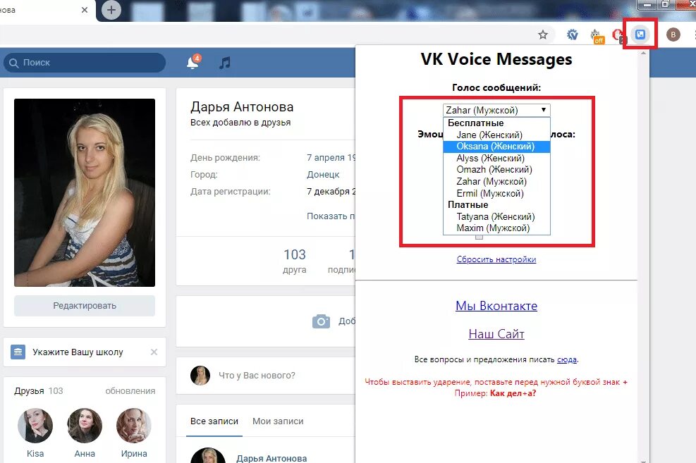Click into the Поиск search field
The image size is (696, 463).
85,63
